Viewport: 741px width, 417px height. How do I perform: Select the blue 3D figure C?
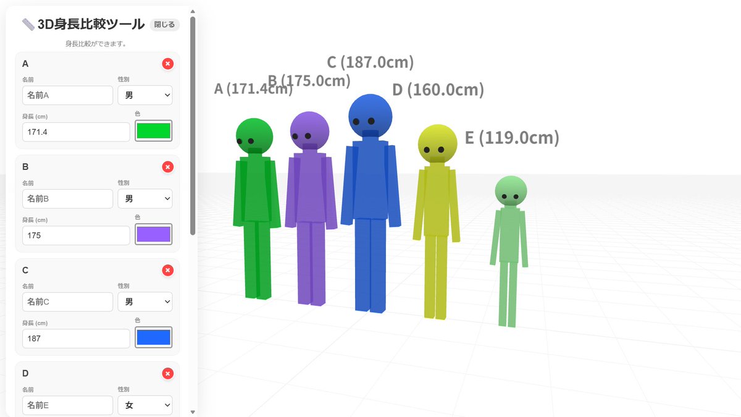coord(371,203)
